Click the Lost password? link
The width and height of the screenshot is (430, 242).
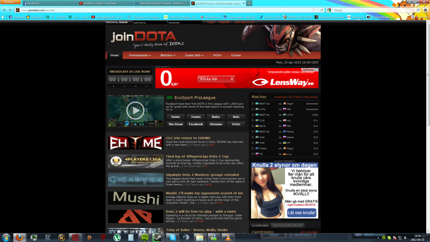coord(244,22)
